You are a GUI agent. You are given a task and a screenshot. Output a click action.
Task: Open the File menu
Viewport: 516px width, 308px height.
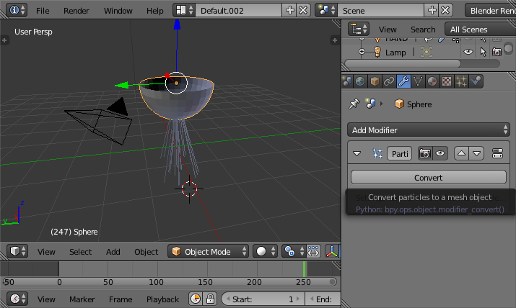pyautogui.click(x=43, y=11)
